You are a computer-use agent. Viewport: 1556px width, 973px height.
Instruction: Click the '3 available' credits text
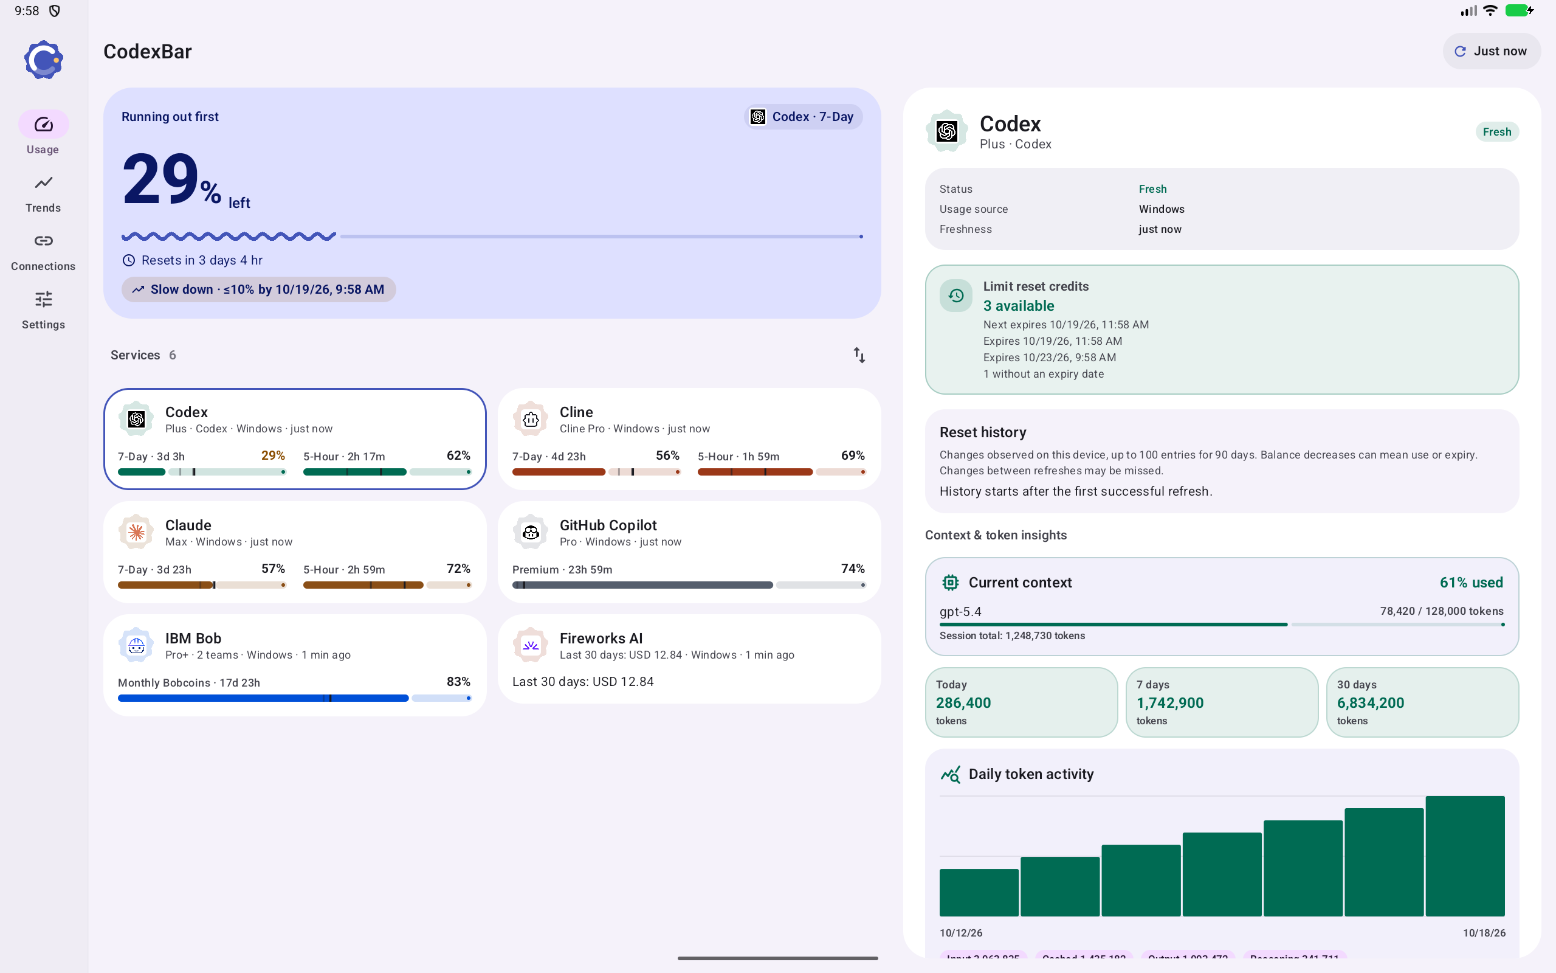pyautogui.click(x=1019, y=306)
